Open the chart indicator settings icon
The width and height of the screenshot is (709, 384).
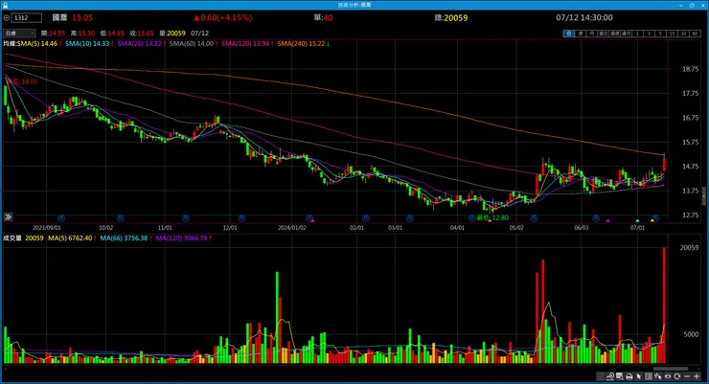coord(610,376)
